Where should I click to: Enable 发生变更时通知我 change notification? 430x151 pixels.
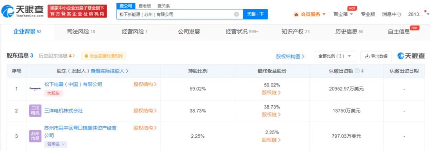click(x=104, y=56)
